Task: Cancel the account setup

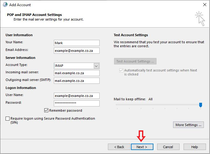Action: [168, 147]
